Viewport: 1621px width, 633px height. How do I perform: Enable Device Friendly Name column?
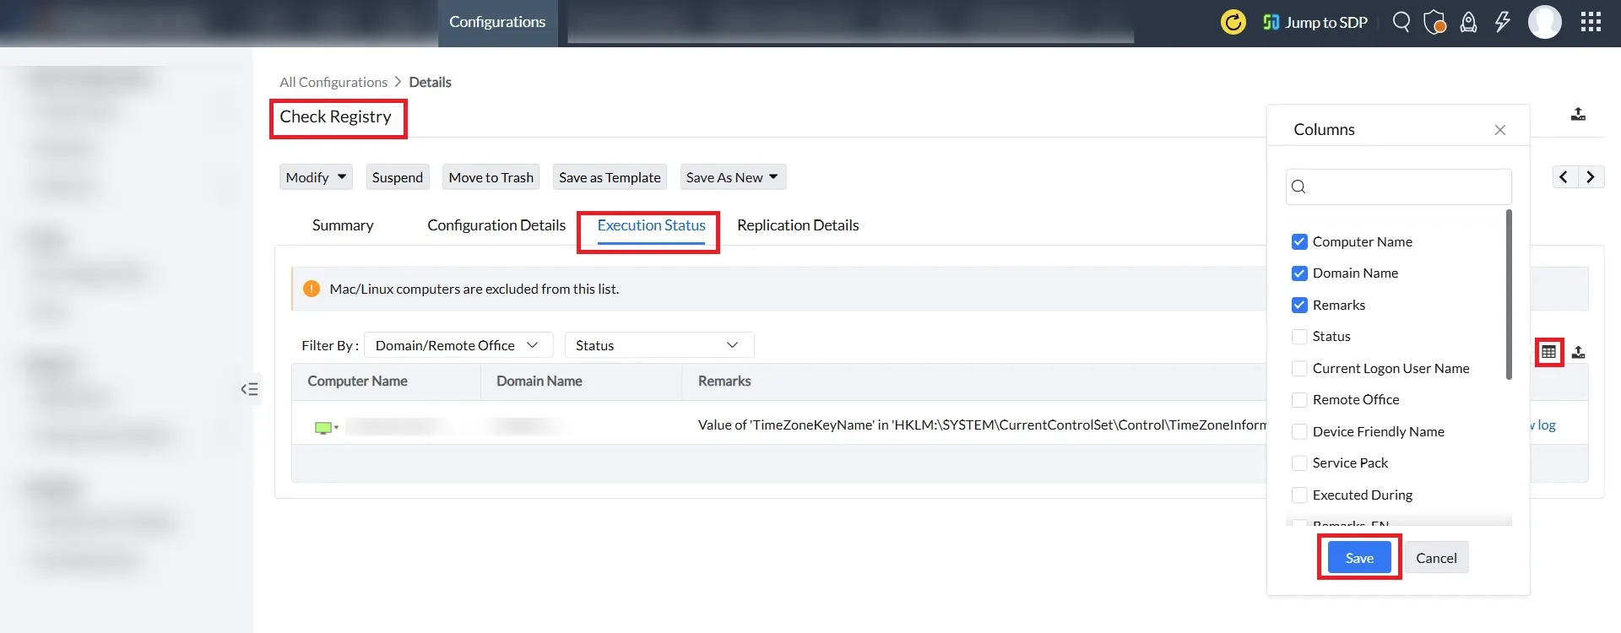[x=1299, y=432]
